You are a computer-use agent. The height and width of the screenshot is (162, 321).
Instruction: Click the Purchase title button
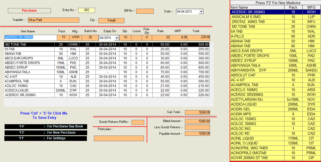click(29, 11)
